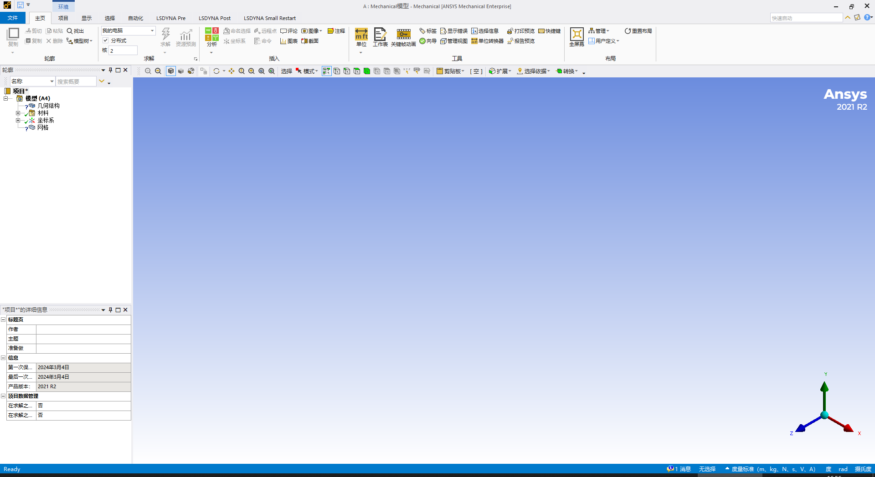
Task: Open the 单位转换器 unit converter tool
Action: (487, 41)
